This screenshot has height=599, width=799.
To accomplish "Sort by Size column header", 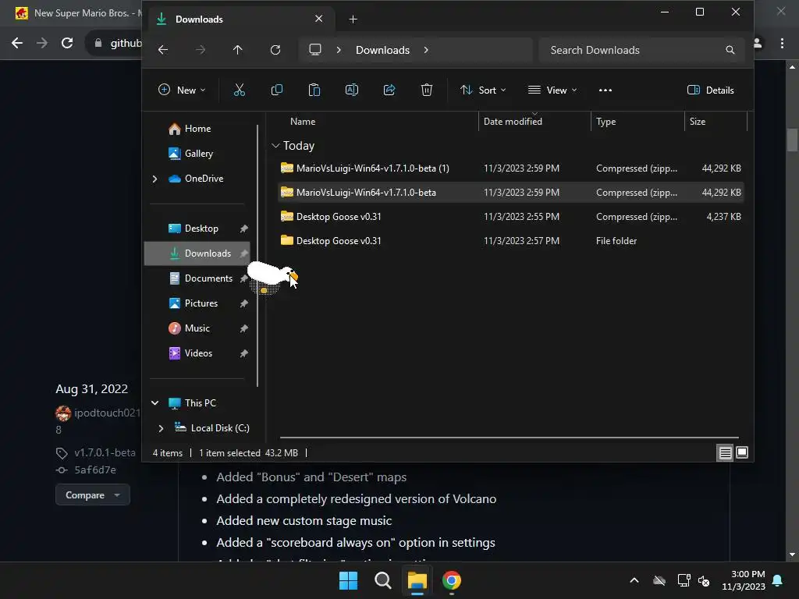I will [716, 122].
